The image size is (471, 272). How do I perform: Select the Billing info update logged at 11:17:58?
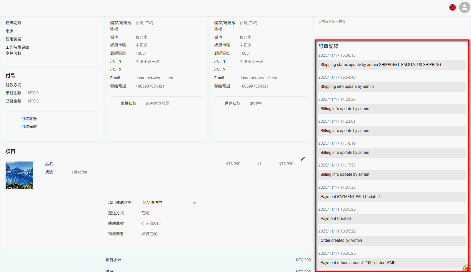(392, 174)
